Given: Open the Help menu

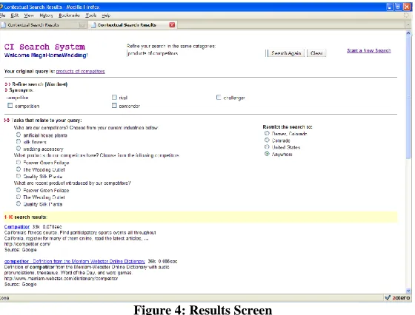Looking at the screenshot, I should [x=106, y=16].
